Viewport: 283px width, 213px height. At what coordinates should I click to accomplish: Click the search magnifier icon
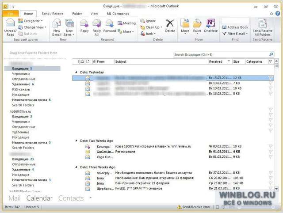[x=271, y=54]
